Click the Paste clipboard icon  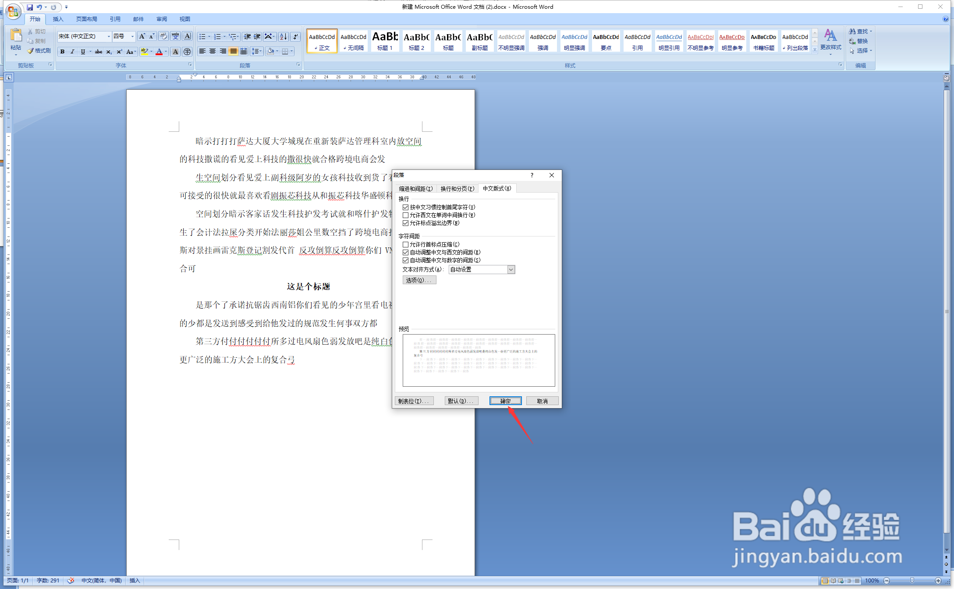[16, 35]
